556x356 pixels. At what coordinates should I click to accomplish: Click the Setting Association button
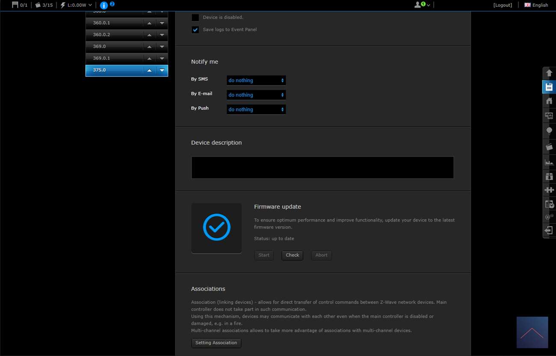pos(216,343)
